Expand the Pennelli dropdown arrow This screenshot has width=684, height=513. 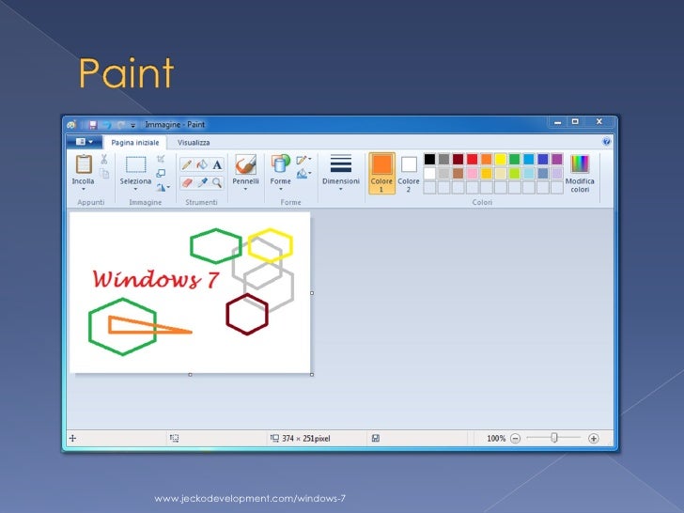coord(245,190)
